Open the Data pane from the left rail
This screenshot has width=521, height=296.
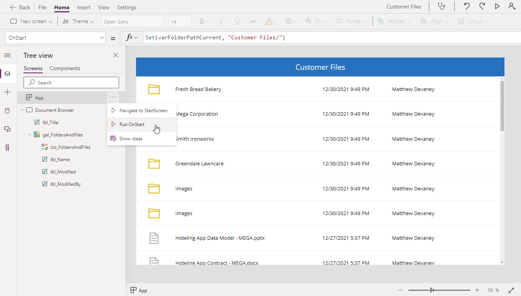tap(7, 111)
